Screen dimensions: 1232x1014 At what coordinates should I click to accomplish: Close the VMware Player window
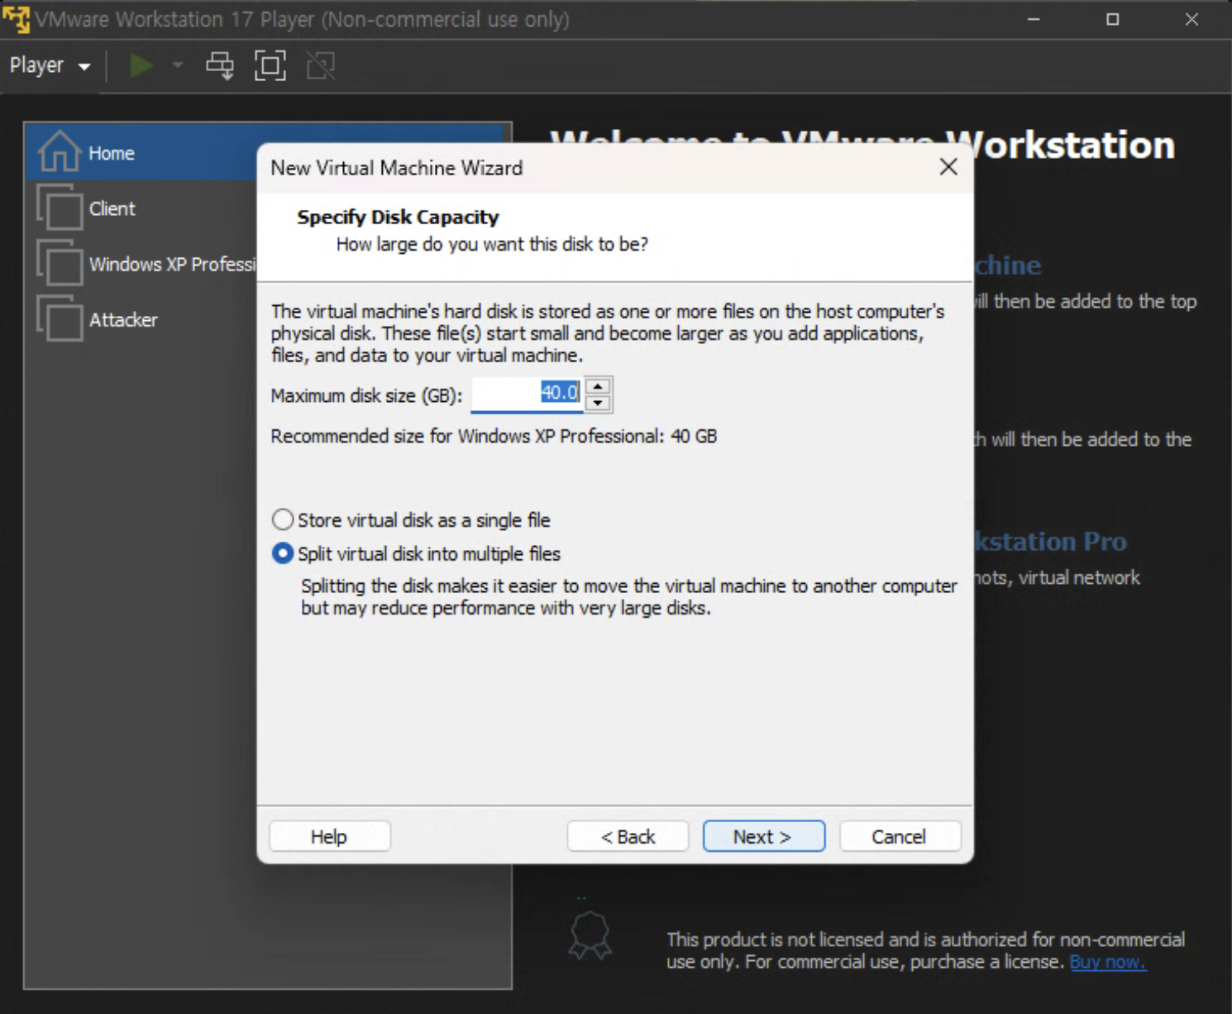click(1191, 19)
